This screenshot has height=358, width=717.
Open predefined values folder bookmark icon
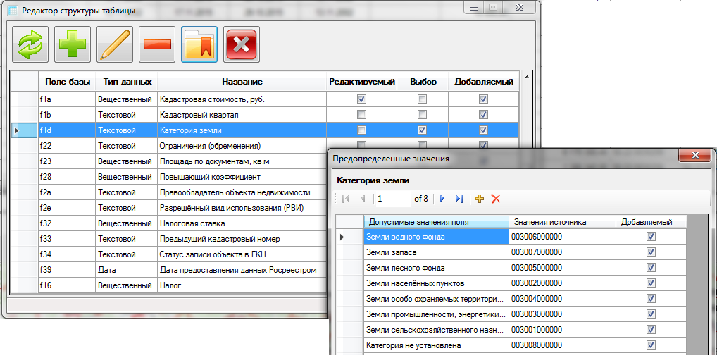click(199, 44)
